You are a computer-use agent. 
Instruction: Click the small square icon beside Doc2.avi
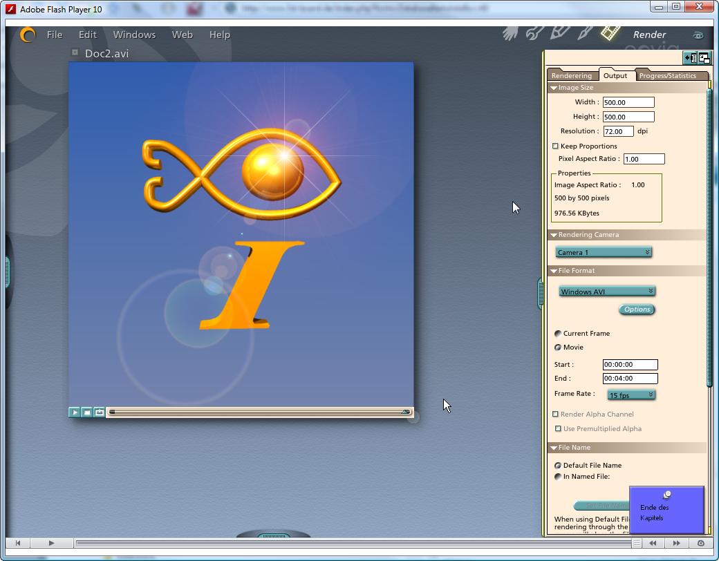pyautogui.click(x=75, y=53)
